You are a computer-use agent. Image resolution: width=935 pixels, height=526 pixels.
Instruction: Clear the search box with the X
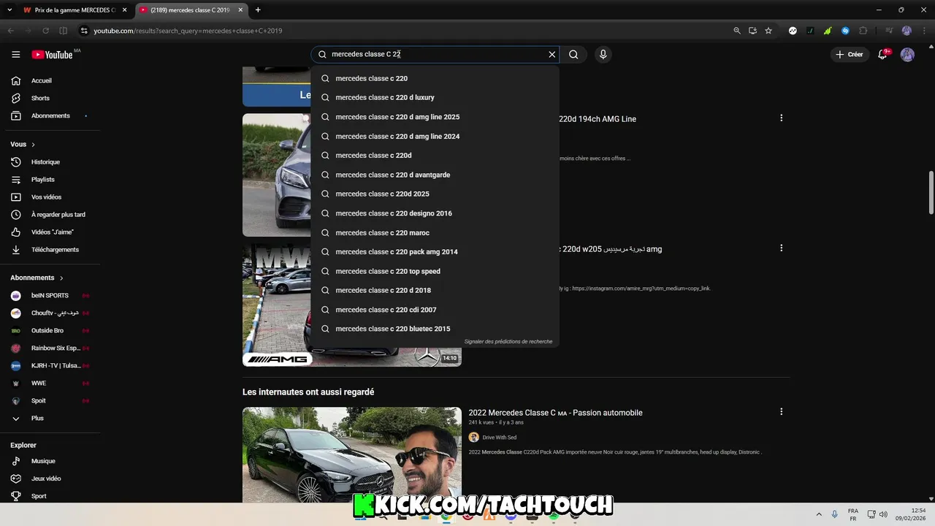(552, 54)
